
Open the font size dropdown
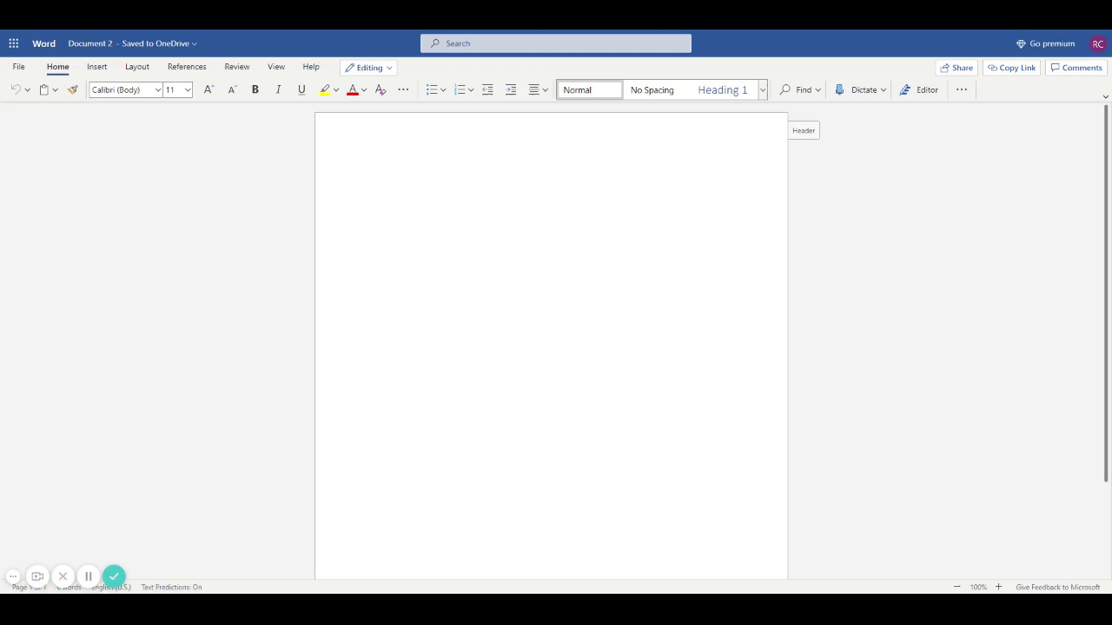point(188,89)
